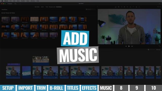
Task: Select the Doorway transition
Action: pos(83,19)
